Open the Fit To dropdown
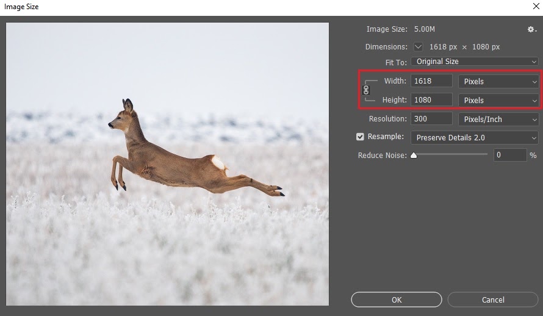The height and width of the screenshot is (316, 543). [x=475, y=62]
